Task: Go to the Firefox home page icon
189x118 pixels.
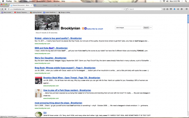Action: 178,9
